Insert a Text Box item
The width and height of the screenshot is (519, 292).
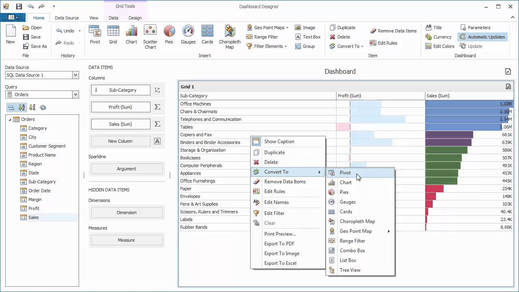click(308, 37)
